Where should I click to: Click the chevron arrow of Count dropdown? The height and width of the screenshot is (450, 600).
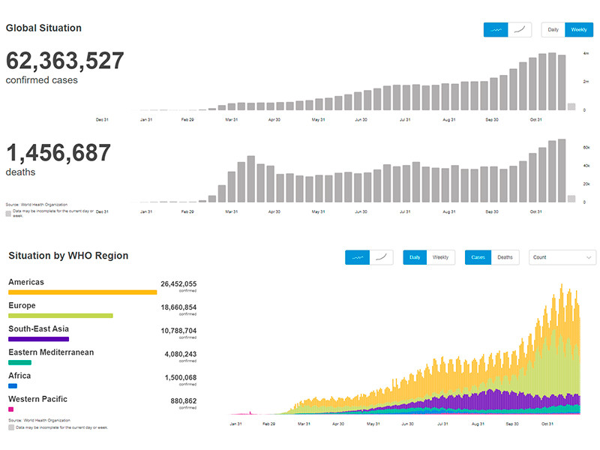pyautogui.click(x=589, y=257)
